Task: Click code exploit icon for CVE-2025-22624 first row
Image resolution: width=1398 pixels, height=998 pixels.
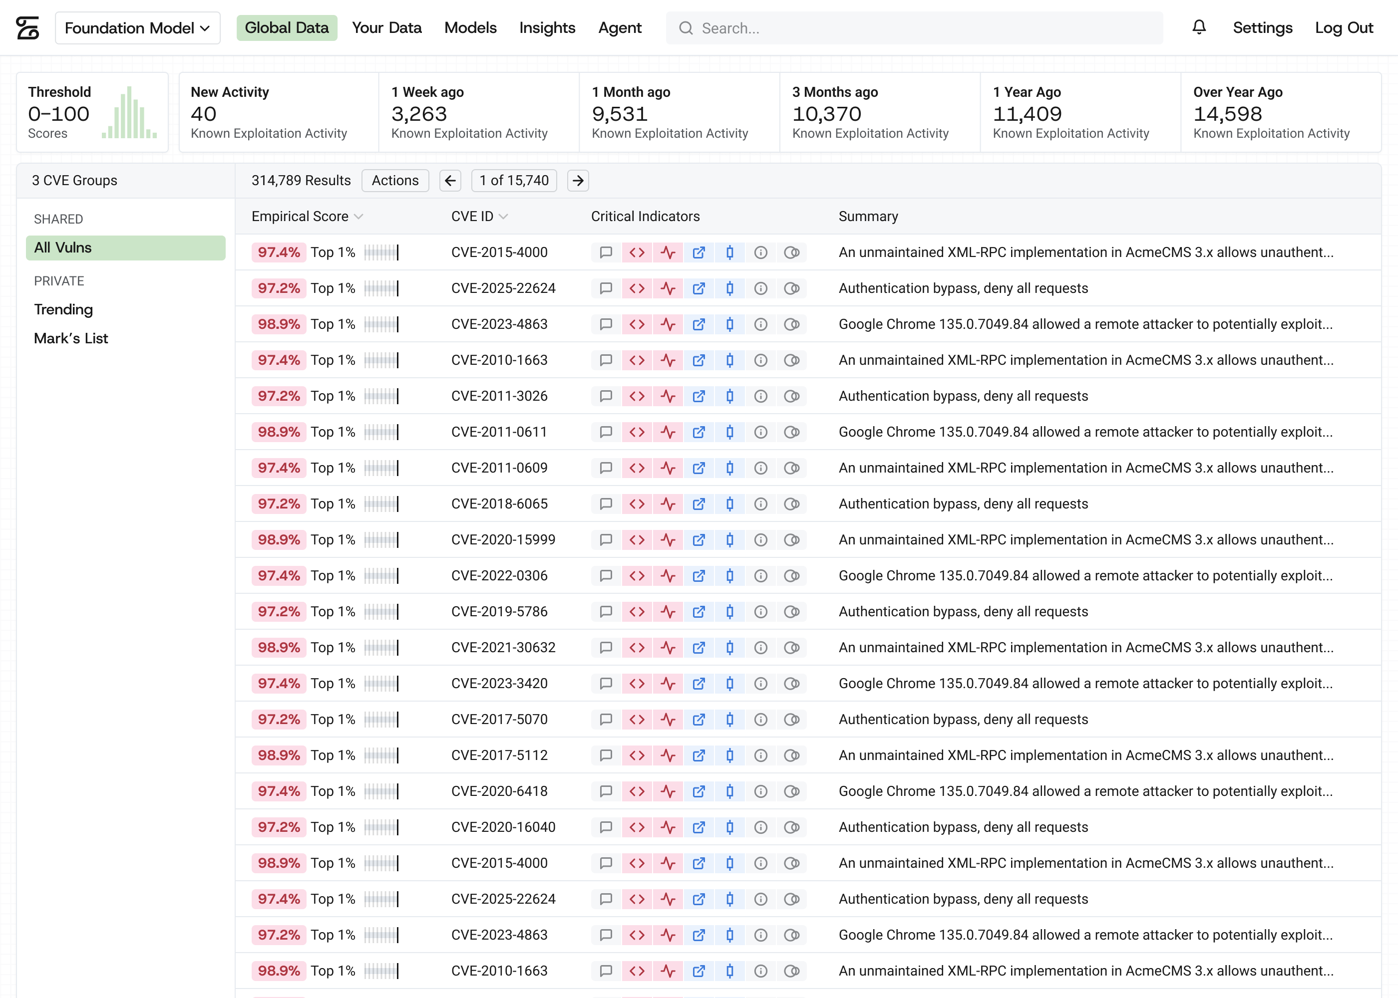Action: click(x=637, y=288)
